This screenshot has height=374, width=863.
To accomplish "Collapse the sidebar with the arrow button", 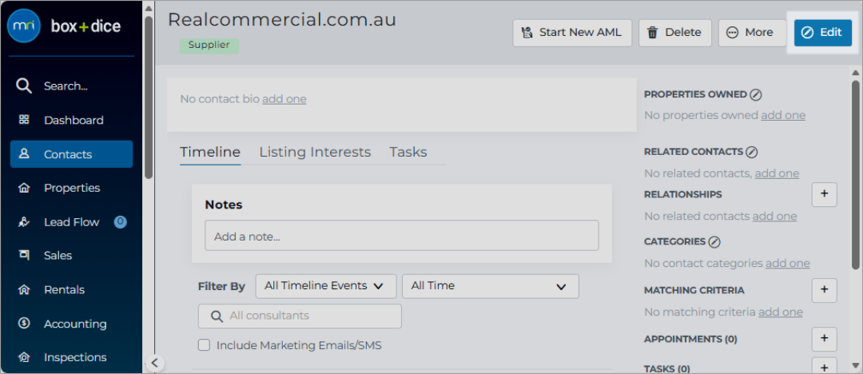I will pyautogui.click(x=155, y=363).
